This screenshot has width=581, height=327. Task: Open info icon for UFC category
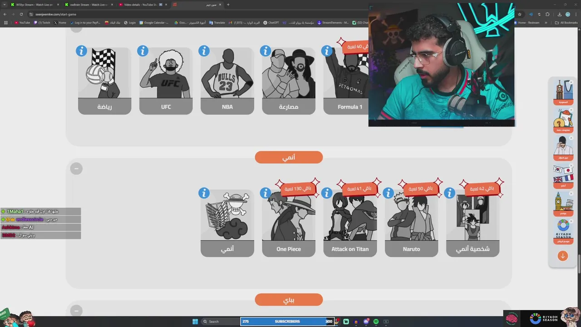tap(143, 51)
